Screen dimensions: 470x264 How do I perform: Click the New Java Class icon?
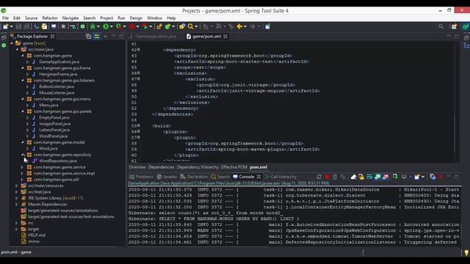pyautogui.click(x=167, y=26)
